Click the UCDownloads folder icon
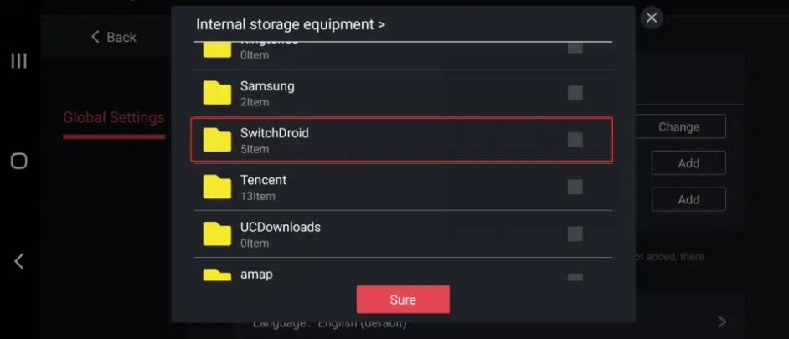Screen dimensions: 789x339 click(x=217, y=234)
